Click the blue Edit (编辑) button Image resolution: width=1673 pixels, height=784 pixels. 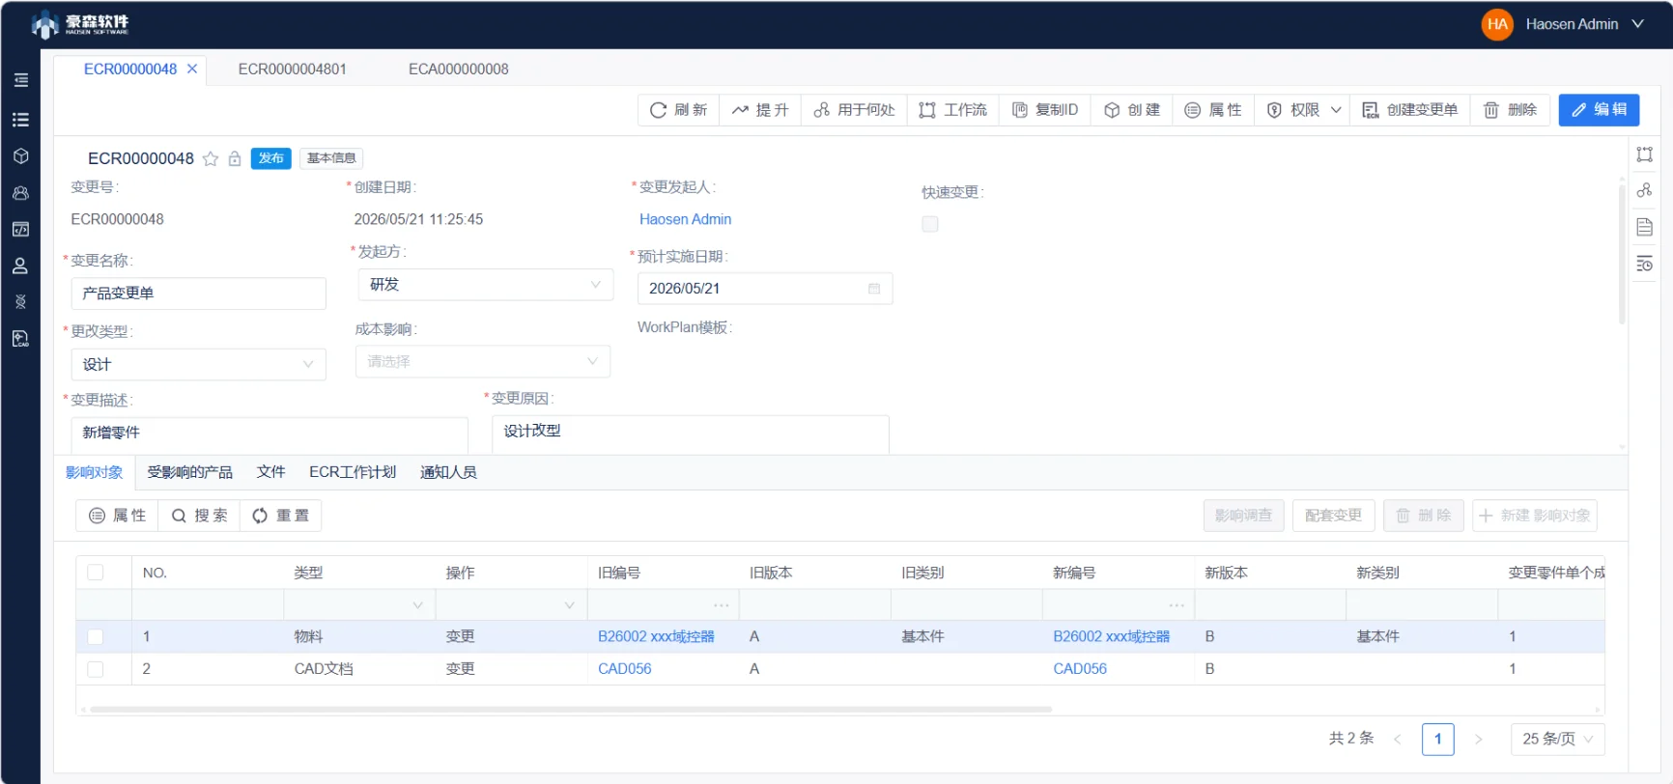1599,110
